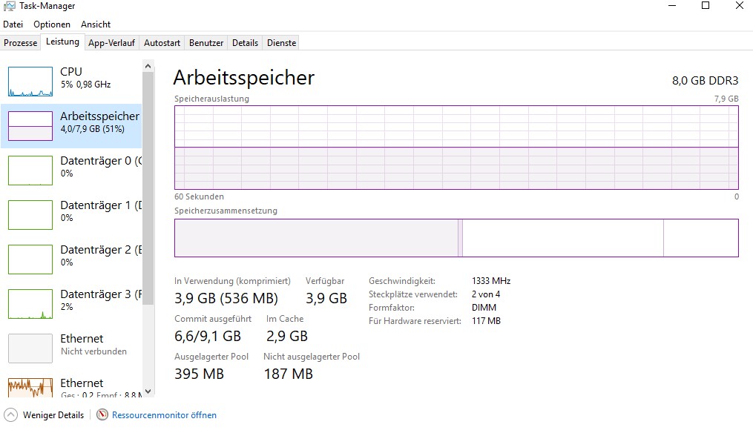753x433 pixels.
Task: Open the Datenträger 0 mini graph
Action: (x=30, y=171)
